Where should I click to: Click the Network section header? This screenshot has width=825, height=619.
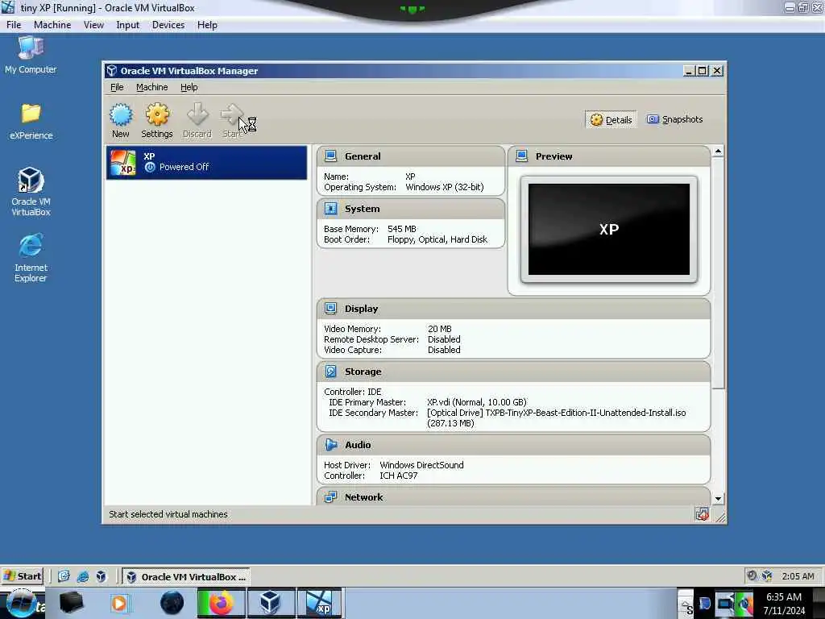[x=513, y=496]
